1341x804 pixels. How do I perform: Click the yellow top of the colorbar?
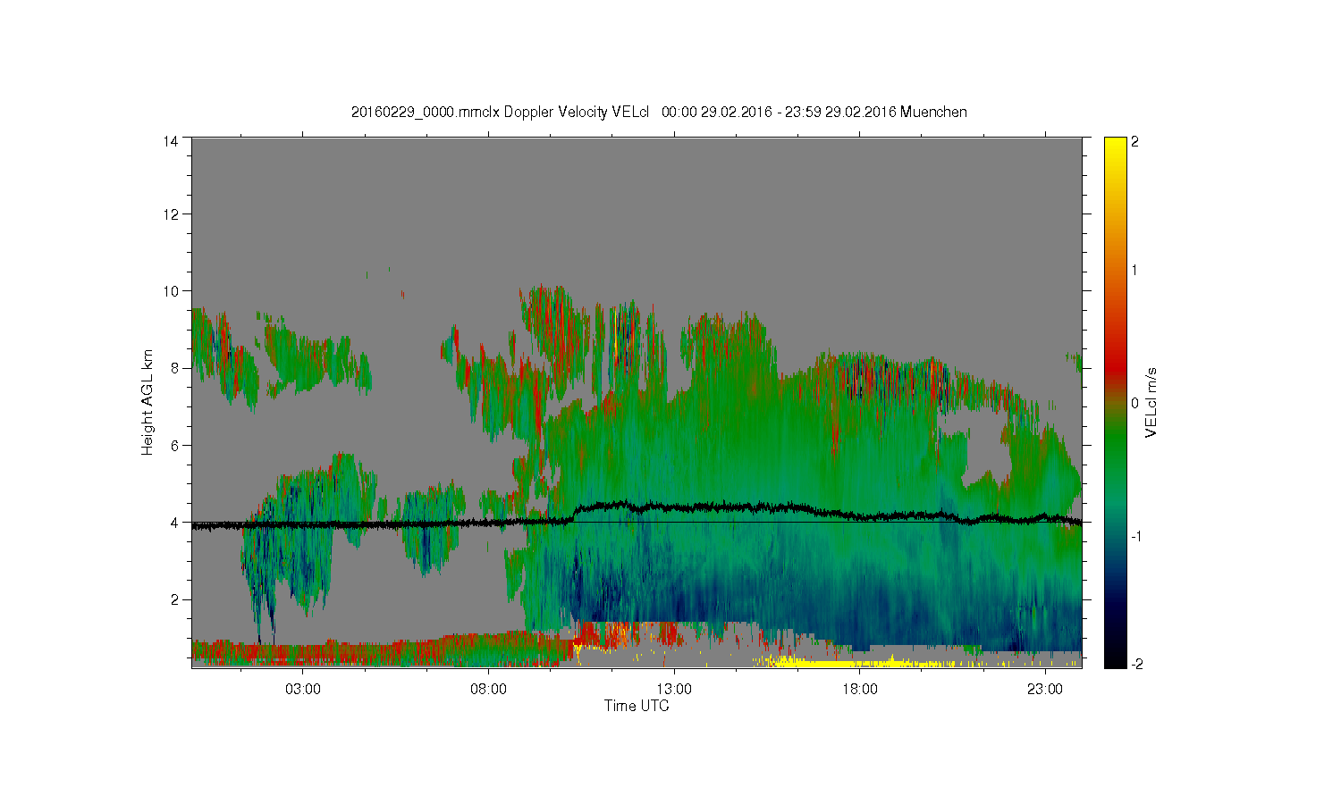pos(1115,147)
